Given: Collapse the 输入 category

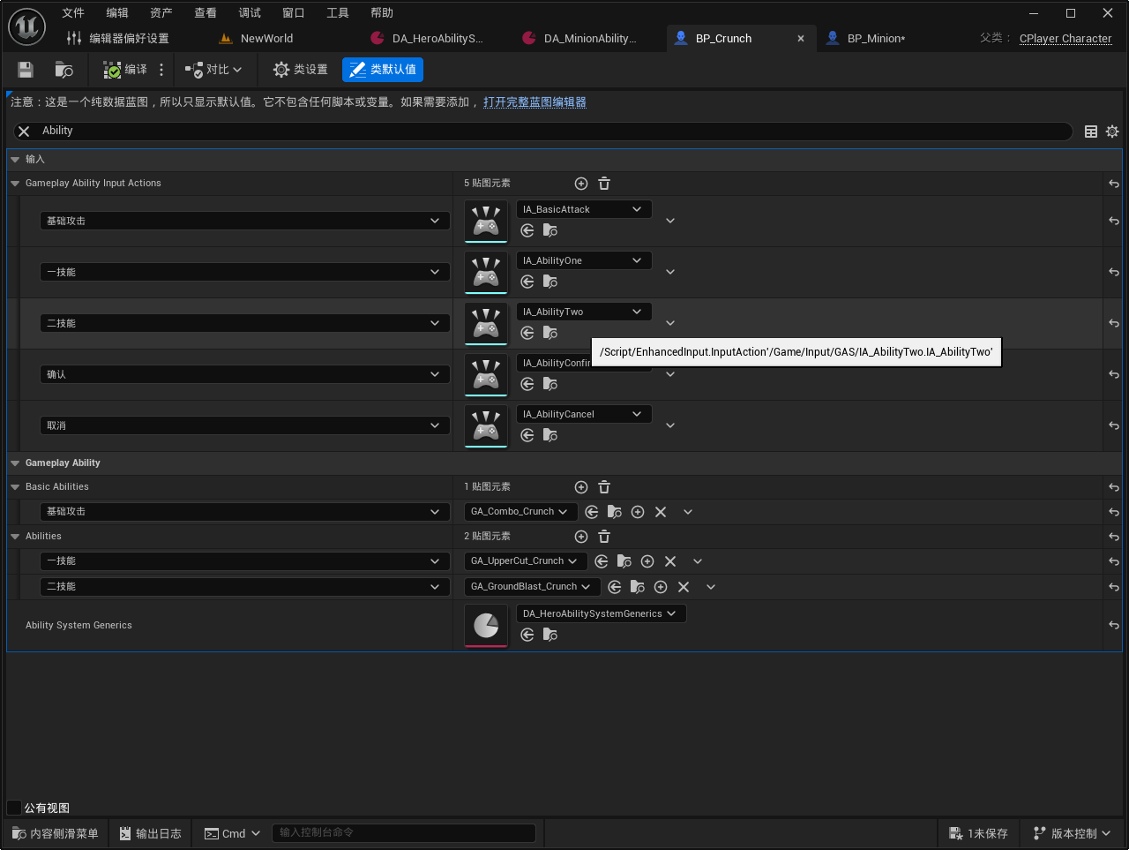Looking at the screenshot, I should click(15, 160).
